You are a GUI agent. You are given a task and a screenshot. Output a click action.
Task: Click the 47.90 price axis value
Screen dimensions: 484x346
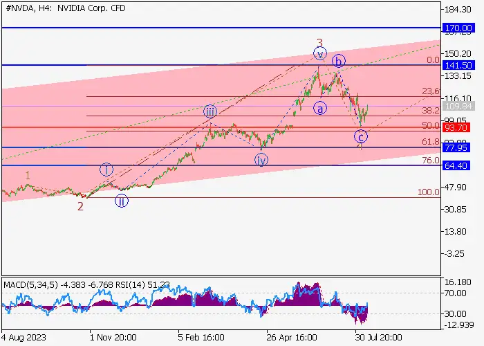click(456, 188)
